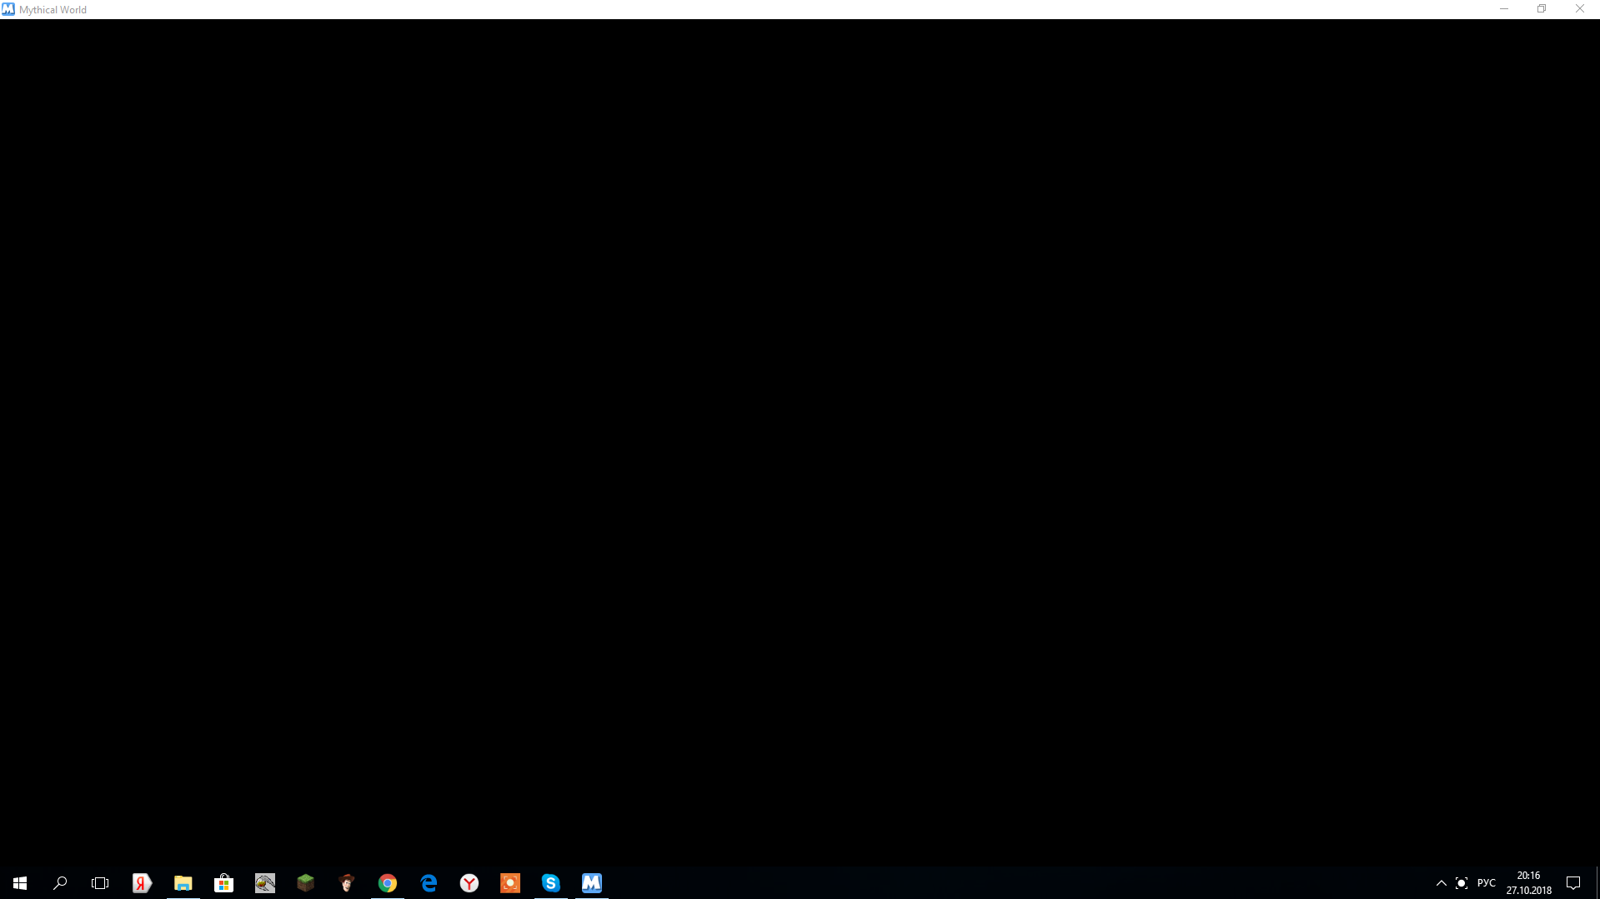Switch the РУС input language

(x=1486, y=883)
